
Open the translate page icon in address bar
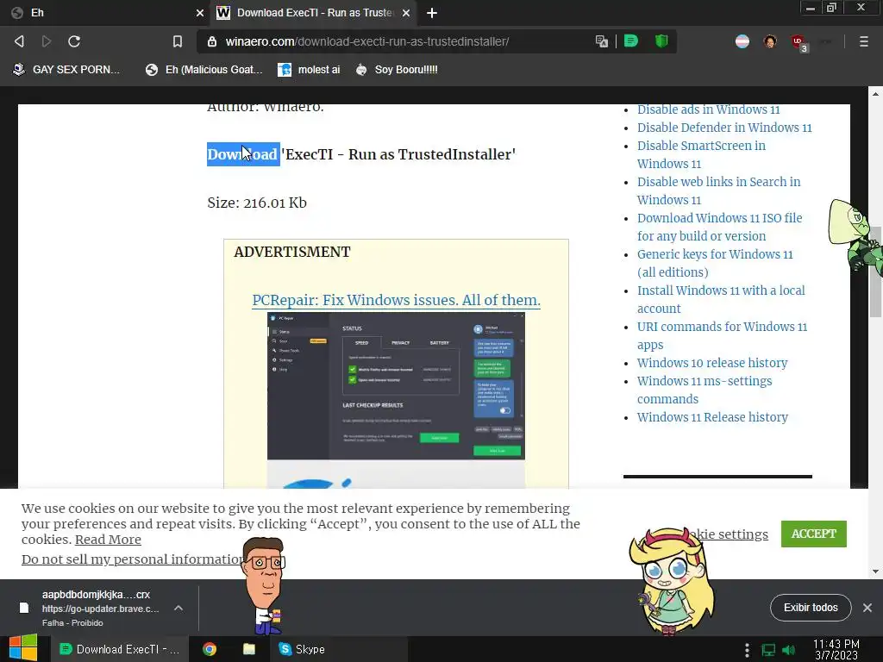[601, 41]
